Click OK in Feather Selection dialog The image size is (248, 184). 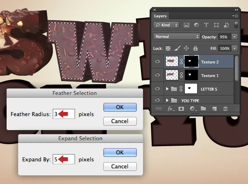(120, 107)
